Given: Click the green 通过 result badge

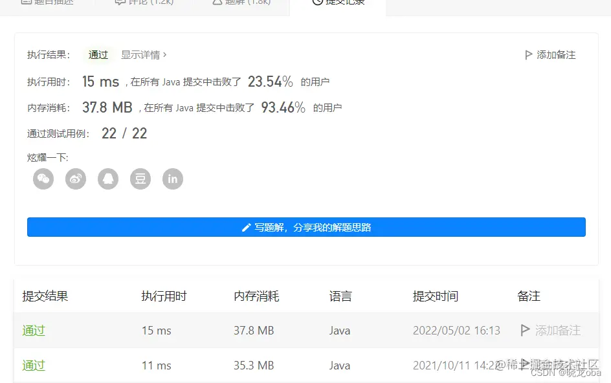Looking at the screenshot, I should pyautogui.click(x=98, y=55).
